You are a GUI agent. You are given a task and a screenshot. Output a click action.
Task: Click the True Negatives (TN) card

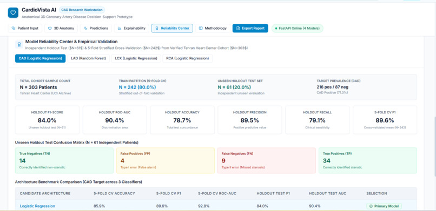pyautogui.click(x=64, y=160)
